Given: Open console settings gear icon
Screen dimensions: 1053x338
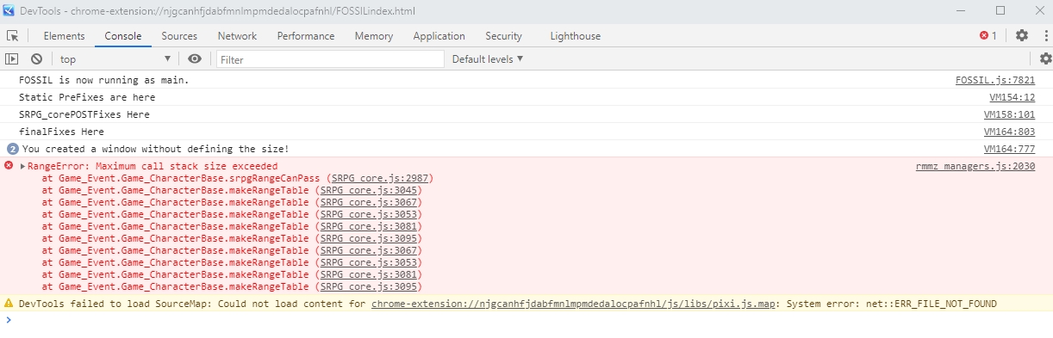Looking at the screenshot, I should [1045, 58].
